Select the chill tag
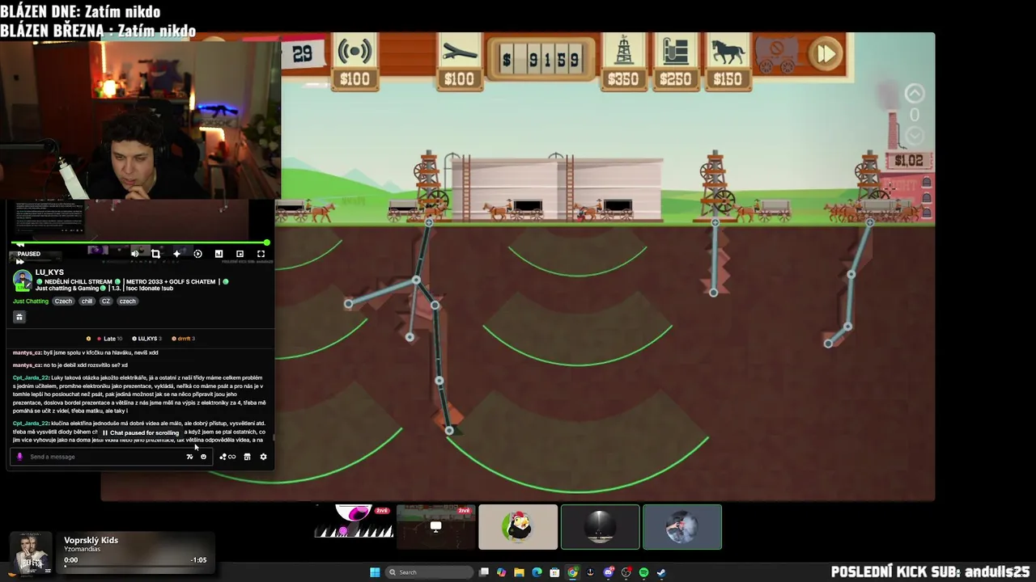The height and width of the screenshot is (582, 1036). [x=87, y=301]
